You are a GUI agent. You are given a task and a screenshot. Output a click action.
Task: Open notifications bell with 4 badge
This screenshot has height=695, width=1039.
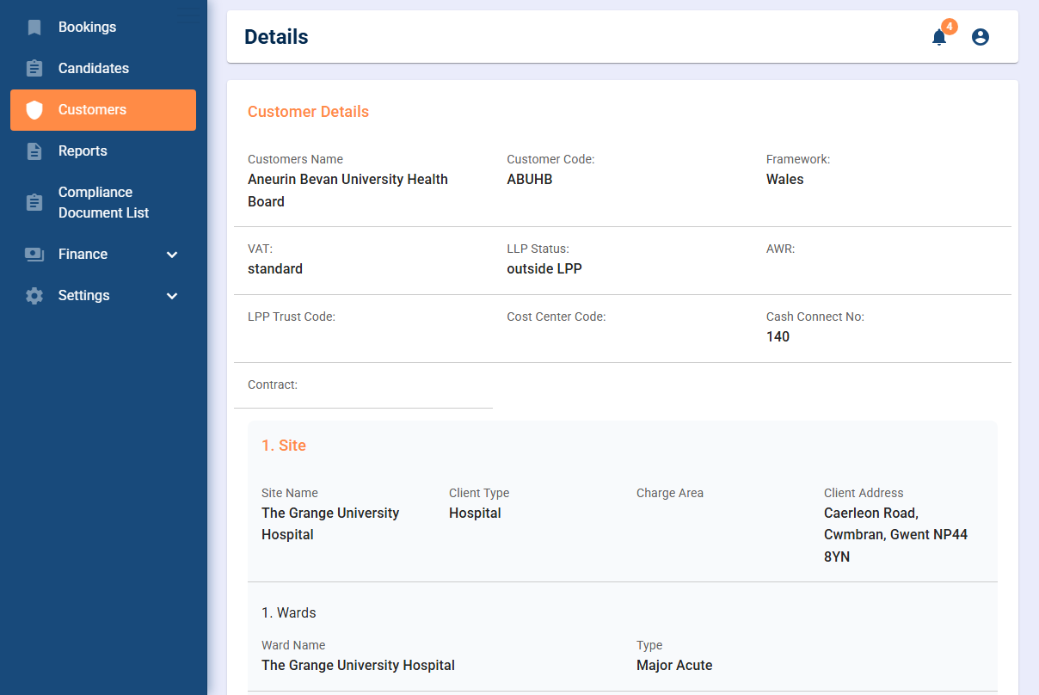(x=939, y=37)
